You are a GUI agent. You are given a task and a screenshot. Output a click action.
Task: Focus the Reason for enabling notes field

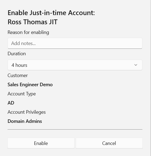(x=75, y=43)
